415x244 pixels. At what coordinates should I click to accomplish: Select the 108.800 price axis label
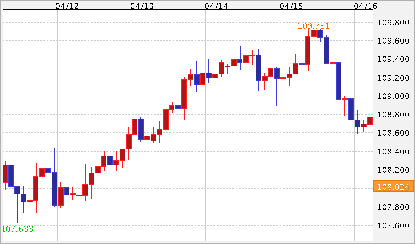pos(393,115)
